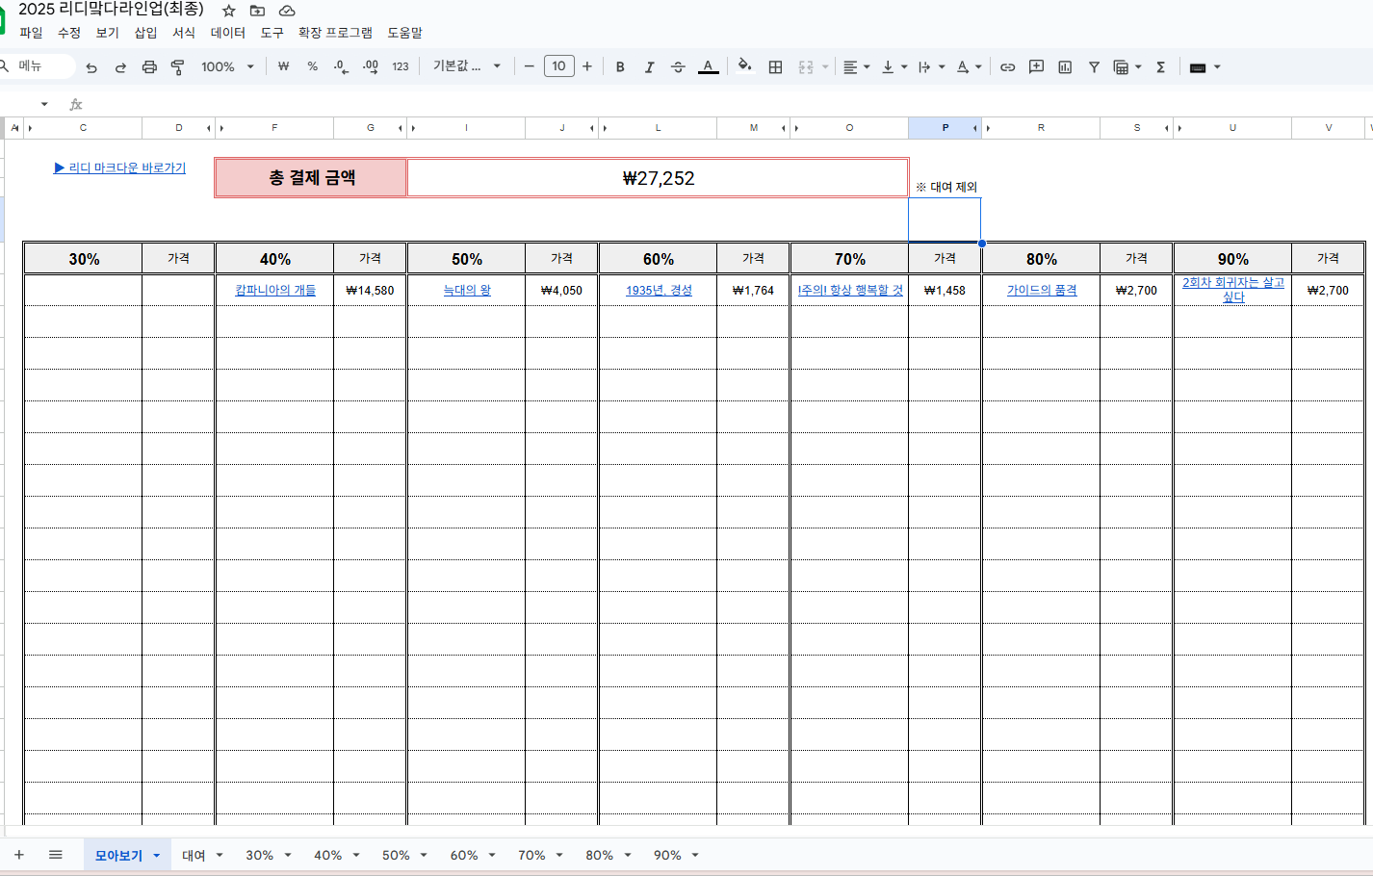Click the undo icon in toolbar

pos(91,67)
